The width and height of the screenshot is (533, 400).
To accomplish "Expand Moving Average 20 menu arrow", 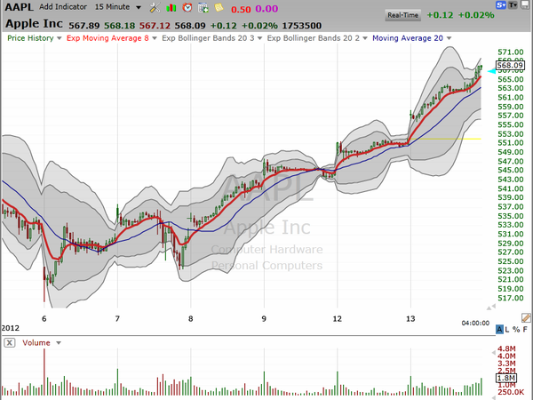I will coord(449,38).
